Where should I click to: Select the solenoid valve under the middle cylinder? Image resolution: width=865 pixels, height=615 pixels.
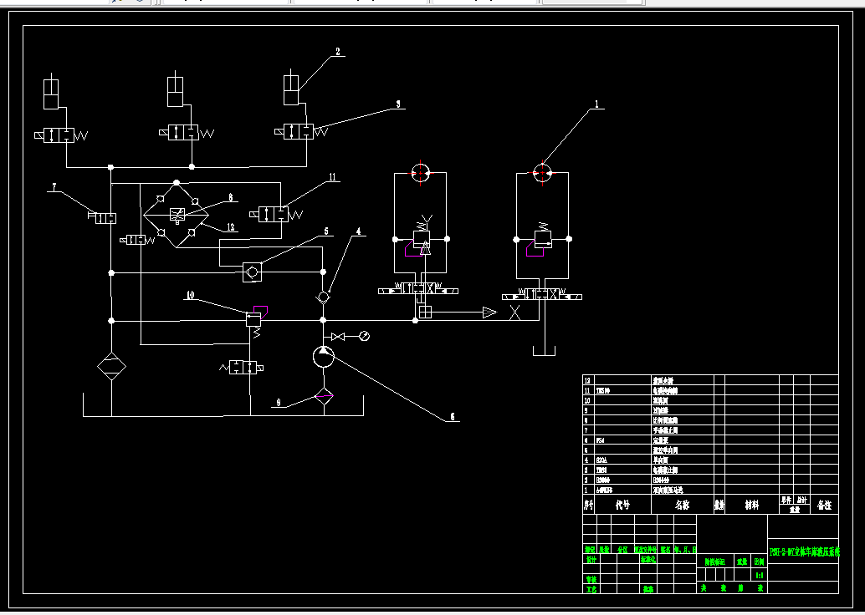(187, 133)
